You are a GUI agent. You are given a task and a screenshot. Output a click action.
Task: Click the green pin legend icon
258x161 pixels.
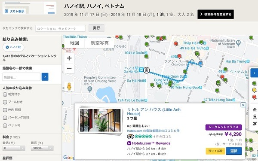(255, 83)
